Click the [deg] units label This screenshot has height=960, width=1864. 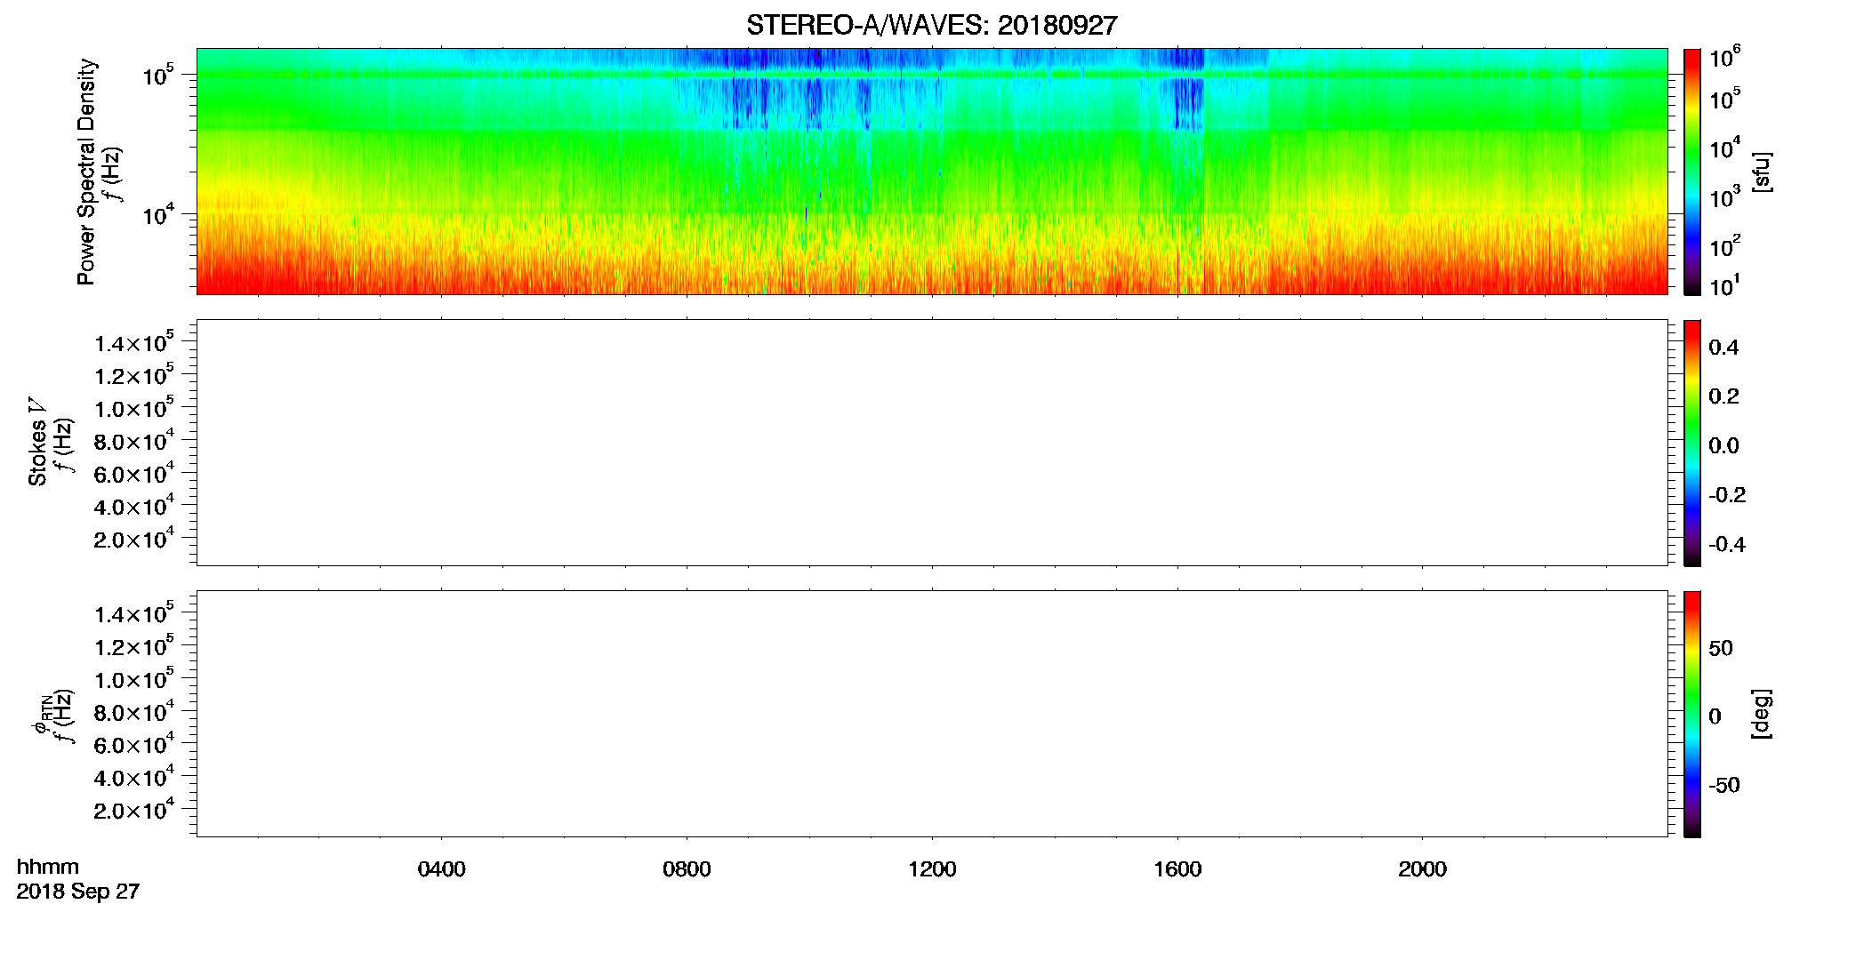click(1762, 714)
